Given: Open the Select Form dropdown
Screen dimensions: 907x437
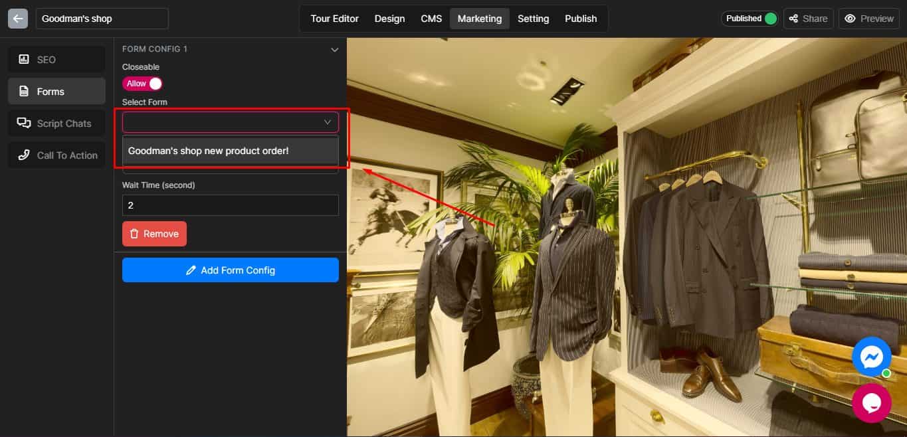Looking at the screenshot, I should click(231, 122).
